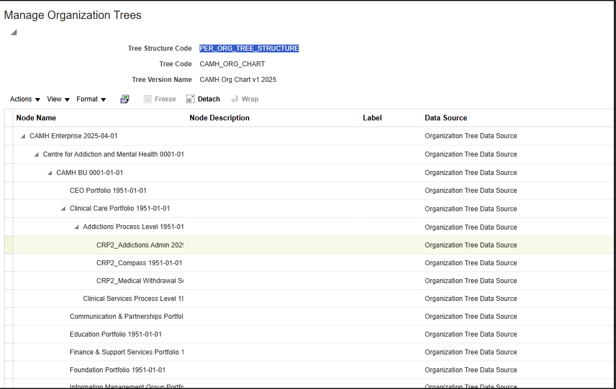
Task: Collapse the Clinical Care Portfolio 1951-01-01 node
Action: click(x=62, y=208)
